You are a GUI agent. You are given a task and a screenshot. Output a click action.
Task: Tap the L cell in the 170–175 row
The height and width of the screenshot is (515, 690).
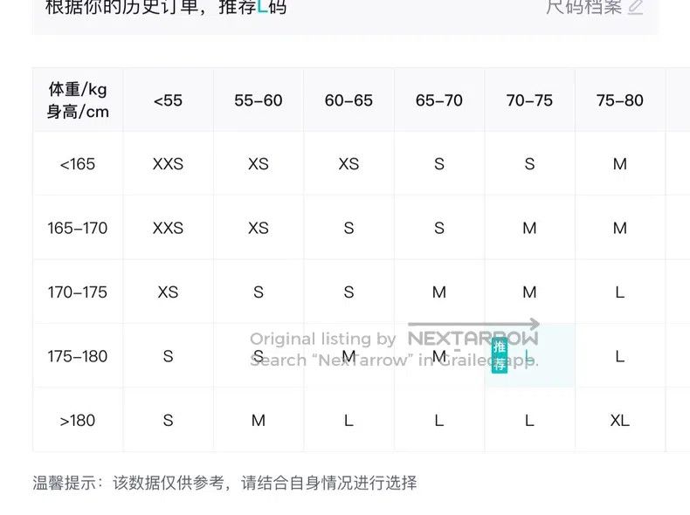click(x=620, y=292)
